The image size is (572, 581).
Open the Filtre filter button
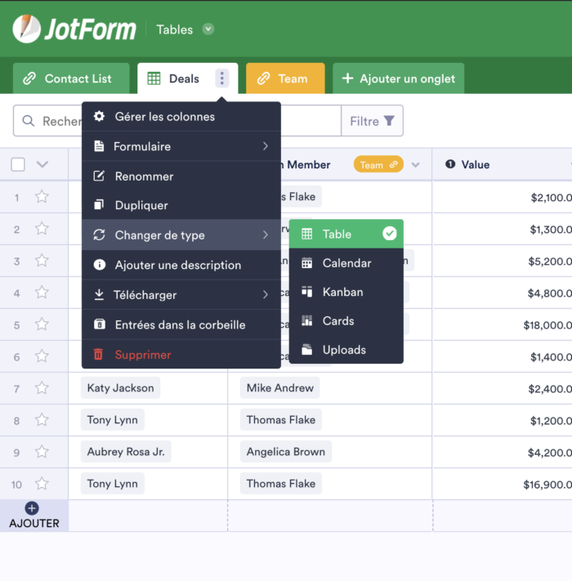[x=372, y=121]
